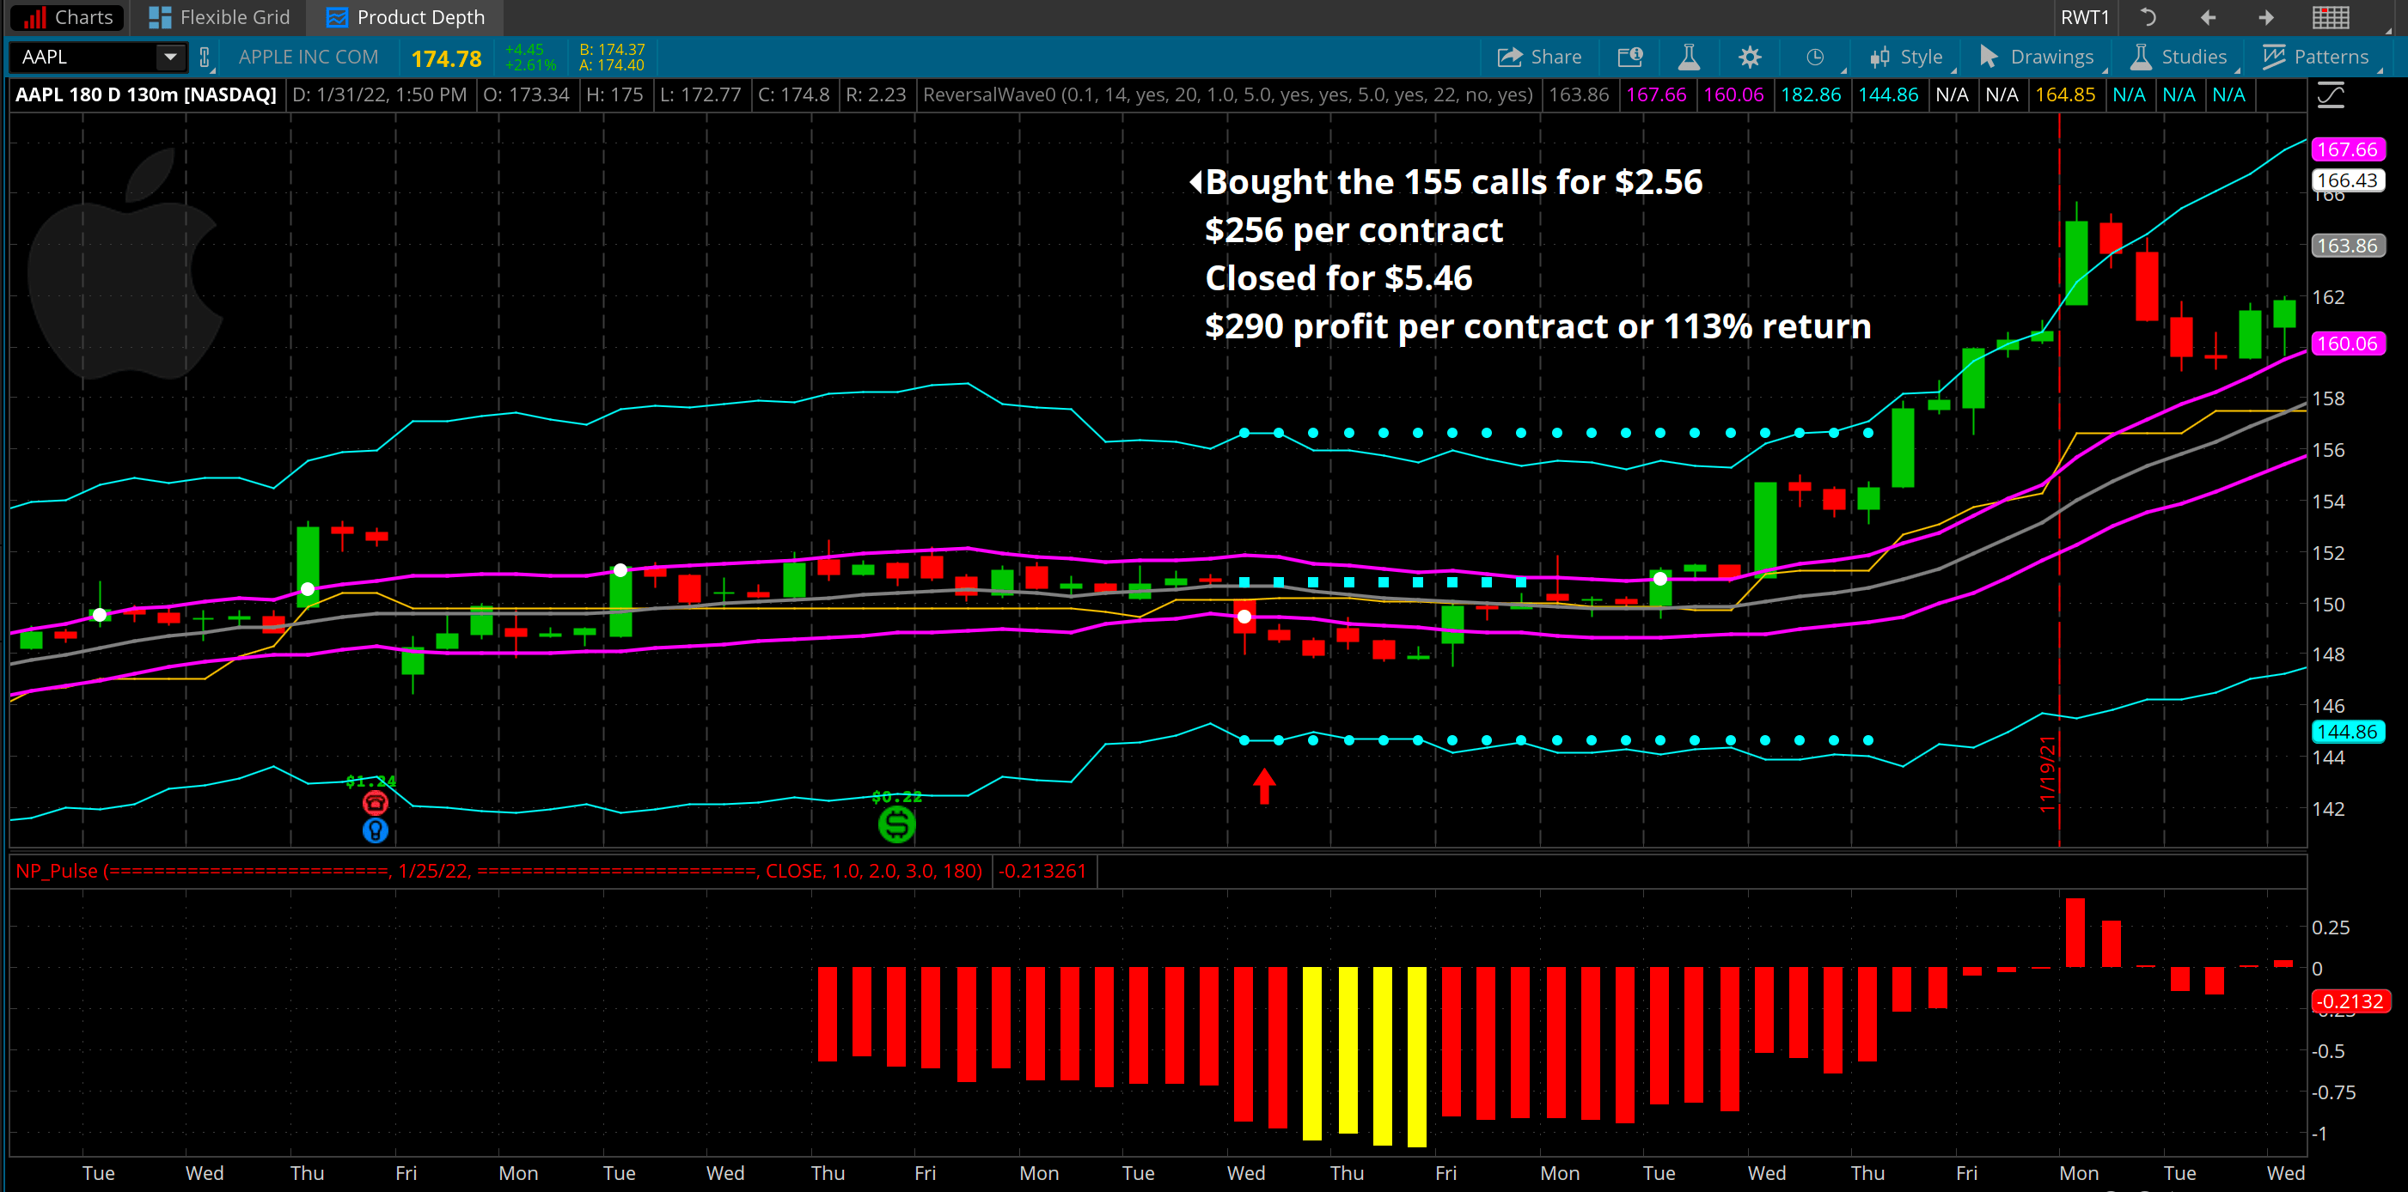Screen dimensions: 2408x1192
Task: Open the time frame clock icon
Action: (1814, 57)
